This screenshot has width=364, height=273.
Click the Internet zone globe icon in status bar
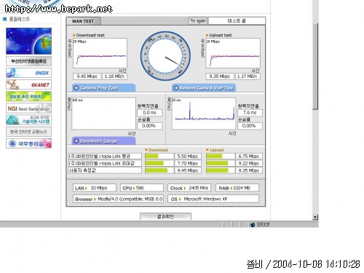[x=253, y=224]
